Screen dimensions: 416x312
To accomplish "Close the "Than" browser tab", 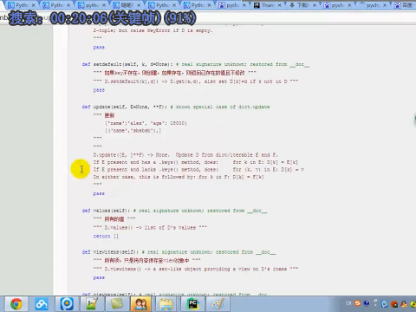I will click(279, 5).
